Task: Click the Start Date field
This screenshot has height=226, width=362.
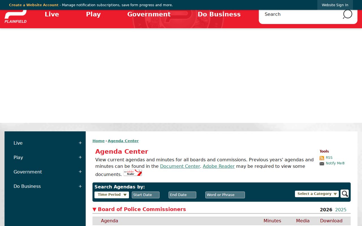Action: pyautogui.click(x=146, y=195)
